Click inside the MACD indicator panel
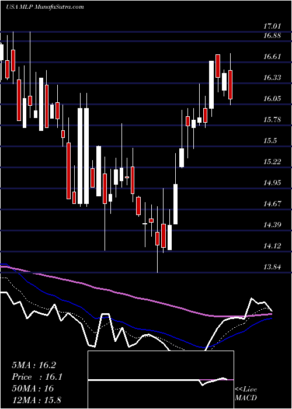Screen dimensions: 292x409 click(x=161, y=380)
